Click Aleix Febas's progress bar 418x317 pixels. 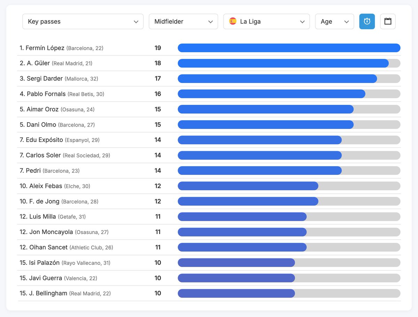coord(289,186)
